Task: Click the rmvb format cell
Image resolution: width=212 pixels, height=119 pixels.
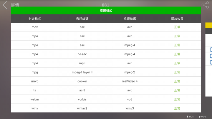Action: point(35,81)
